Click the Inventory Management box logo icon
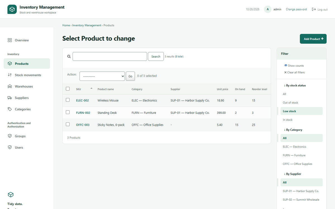The width and height of the screenshot is (335, 209). pos(12,9)
